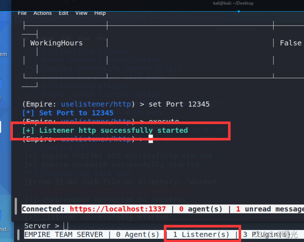Viewport: 304px width, 242px height.
Task: Click 'EMPIRE TEAM SERVER' status label
Action: click(x=64, y=234)
